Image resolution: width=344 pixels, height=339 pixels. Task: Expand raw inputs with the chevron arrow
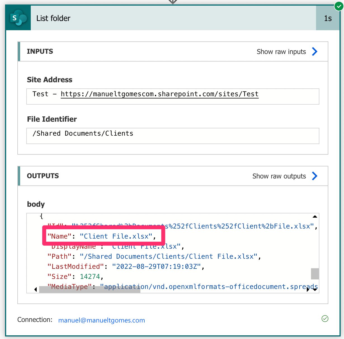click(315, 51)
